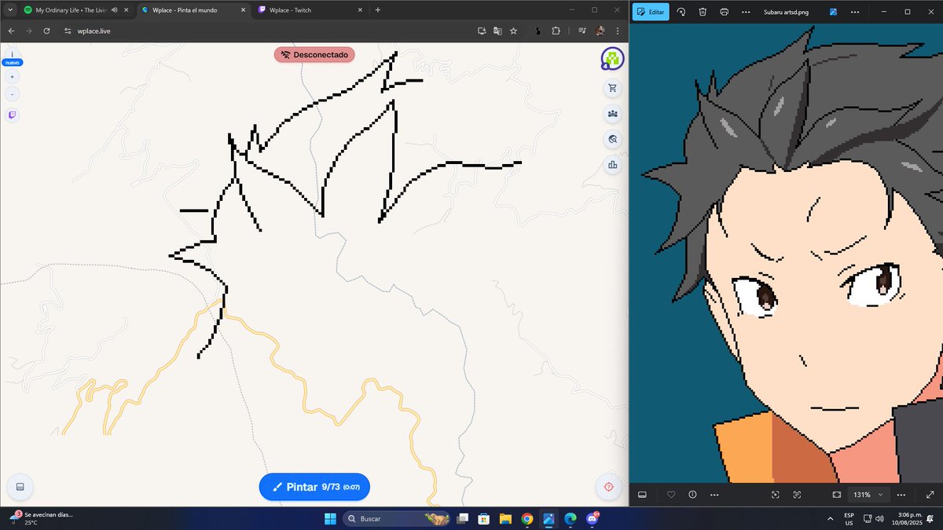Screen dimensions: 943x530
Task: Translate this page icon in Chrome
Action: tap(497, 31)
